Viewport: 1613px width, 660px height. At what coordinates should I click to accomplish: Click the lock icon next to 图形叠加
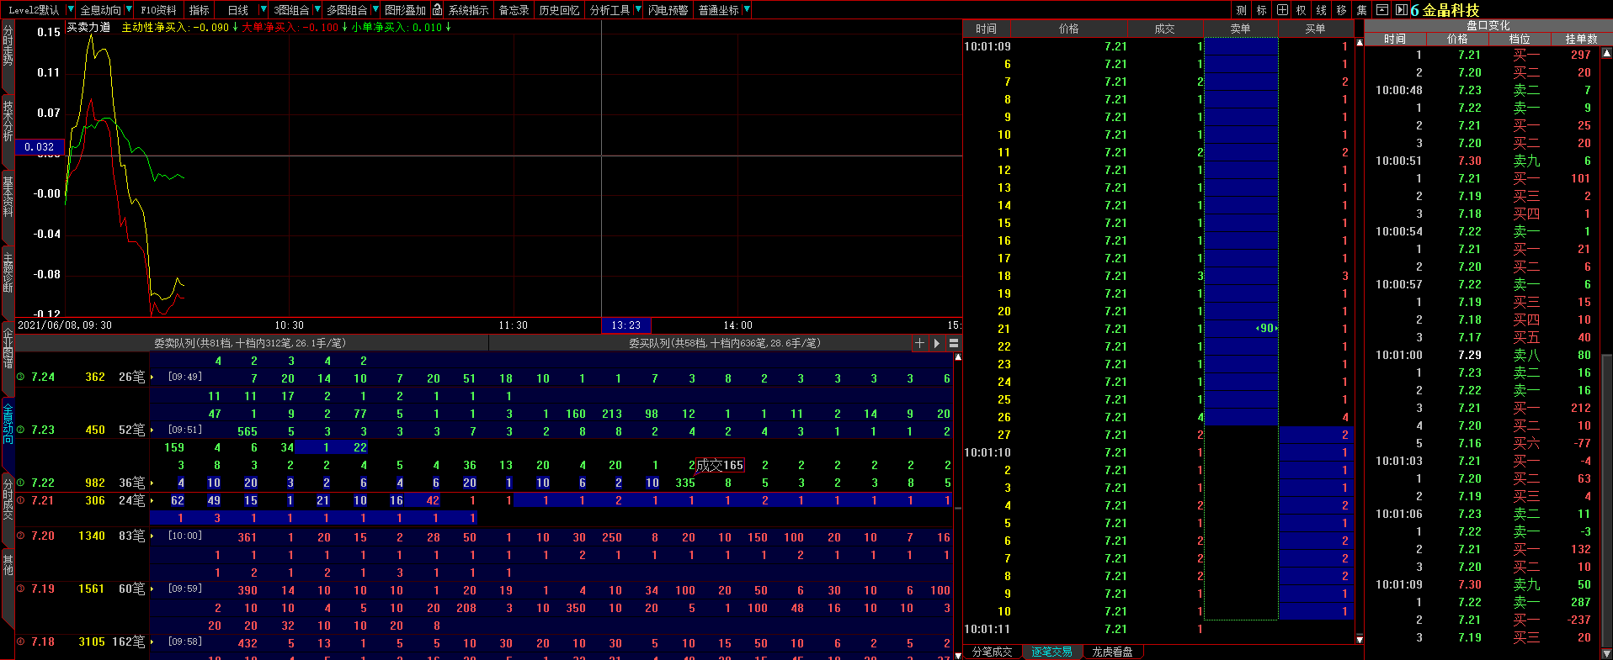437,10
